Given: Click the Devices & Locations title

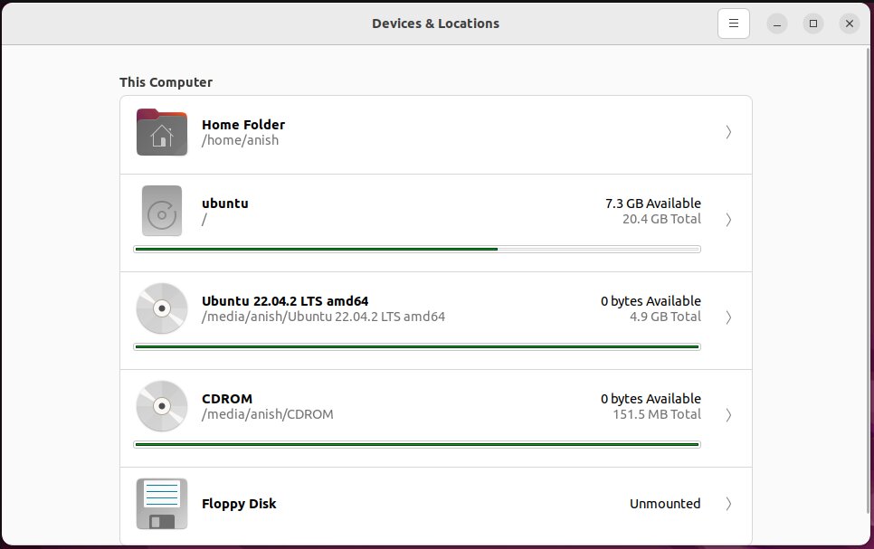Looking at the screenshot, I should coord(435,24).
